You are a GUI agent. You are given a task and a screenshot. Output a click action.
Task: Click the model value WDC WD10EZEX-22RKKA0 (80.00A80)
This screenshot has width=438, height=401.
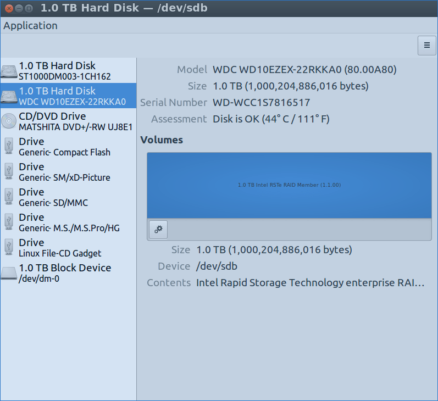pyautogui.click(x=304, y=70)
